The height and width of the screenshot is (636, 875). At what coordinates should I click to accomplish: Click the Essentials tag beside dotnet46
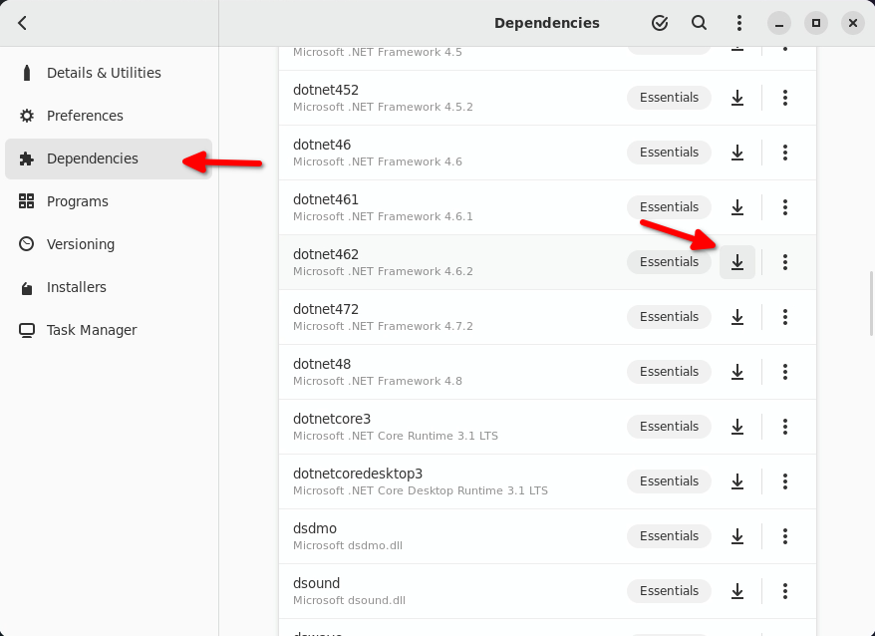coord(669,152)
